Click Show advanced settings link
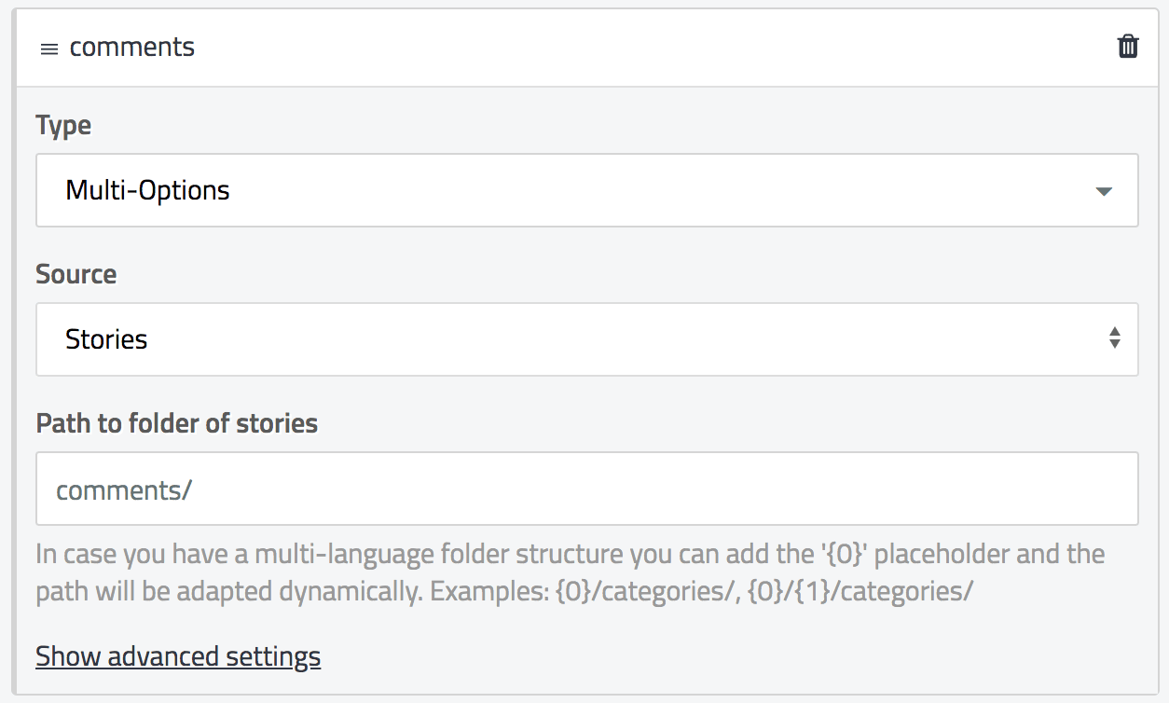1169x703 pixels. point(178,656)
